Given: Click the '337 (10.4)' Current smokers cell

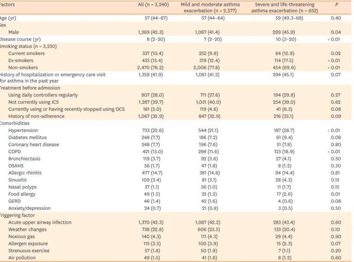Looking at the screenshot, I should (x=152, y=53).
